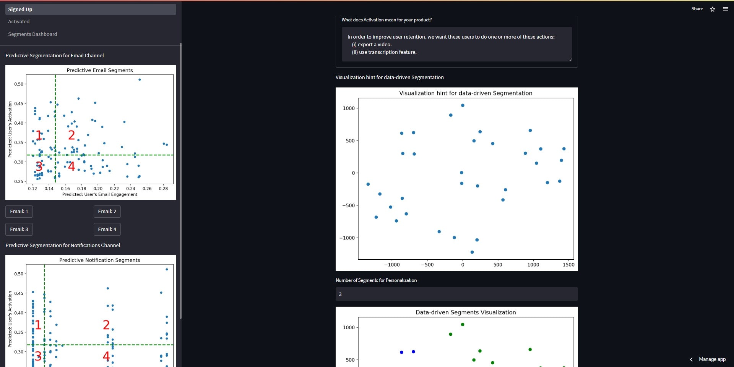This screenshot has width=734, height=367.
Task: Click 'What does Activation mean for your product?' label
Action: click(386, 20)
